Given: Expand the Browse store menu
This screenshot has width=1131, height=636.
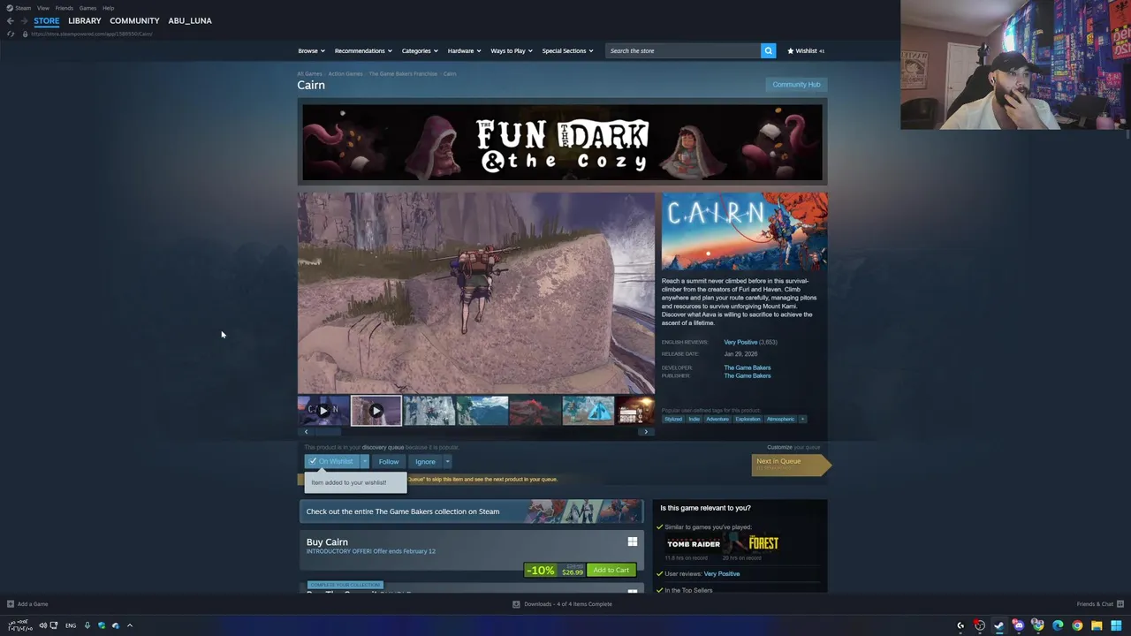Looking at the screenshot, I should (311, 50).
